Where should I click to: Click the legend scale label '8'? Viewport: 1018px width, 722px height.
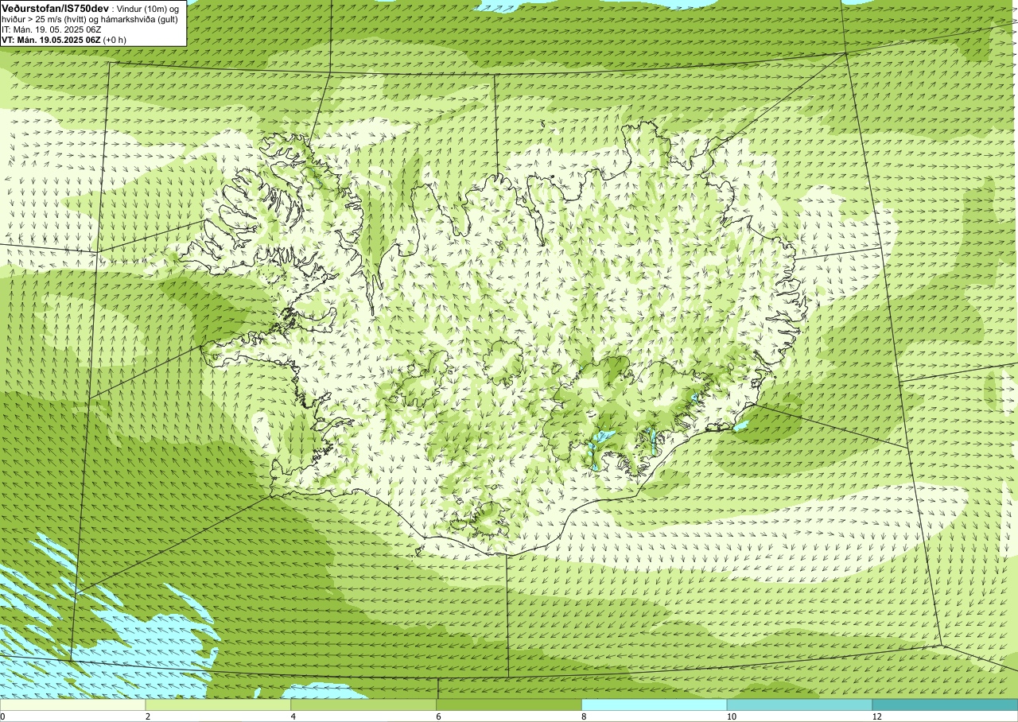585,716
